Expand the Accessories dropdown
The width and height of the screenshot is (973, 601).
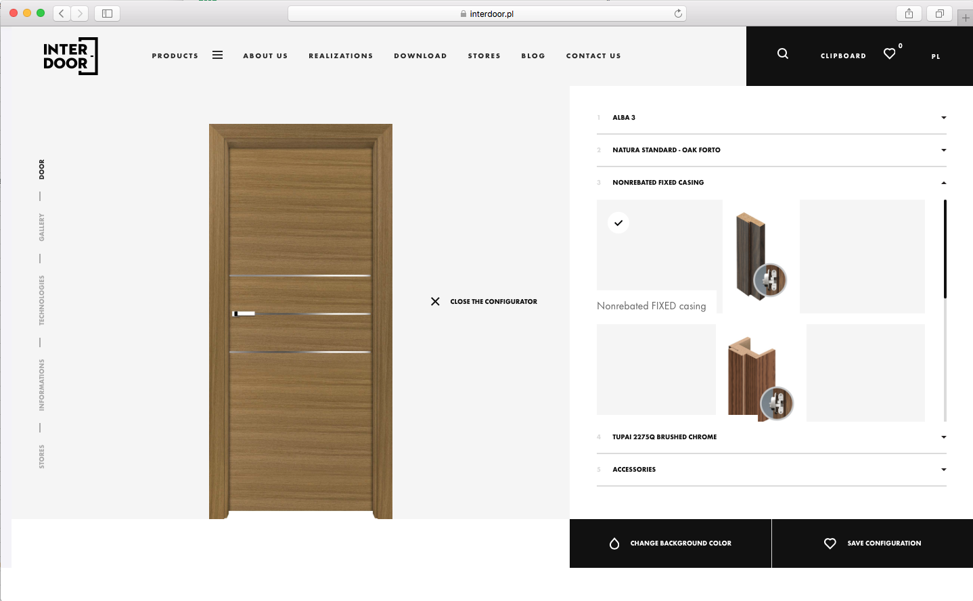(771, 470)
